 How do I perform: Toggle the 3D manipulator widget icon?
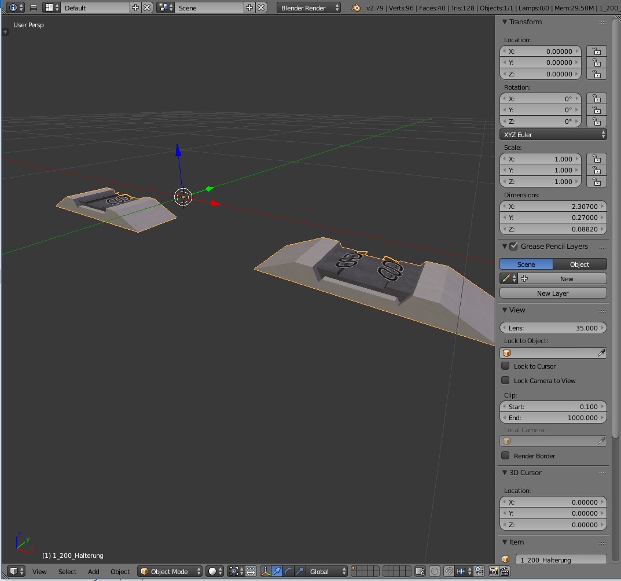tap(266, 571)
